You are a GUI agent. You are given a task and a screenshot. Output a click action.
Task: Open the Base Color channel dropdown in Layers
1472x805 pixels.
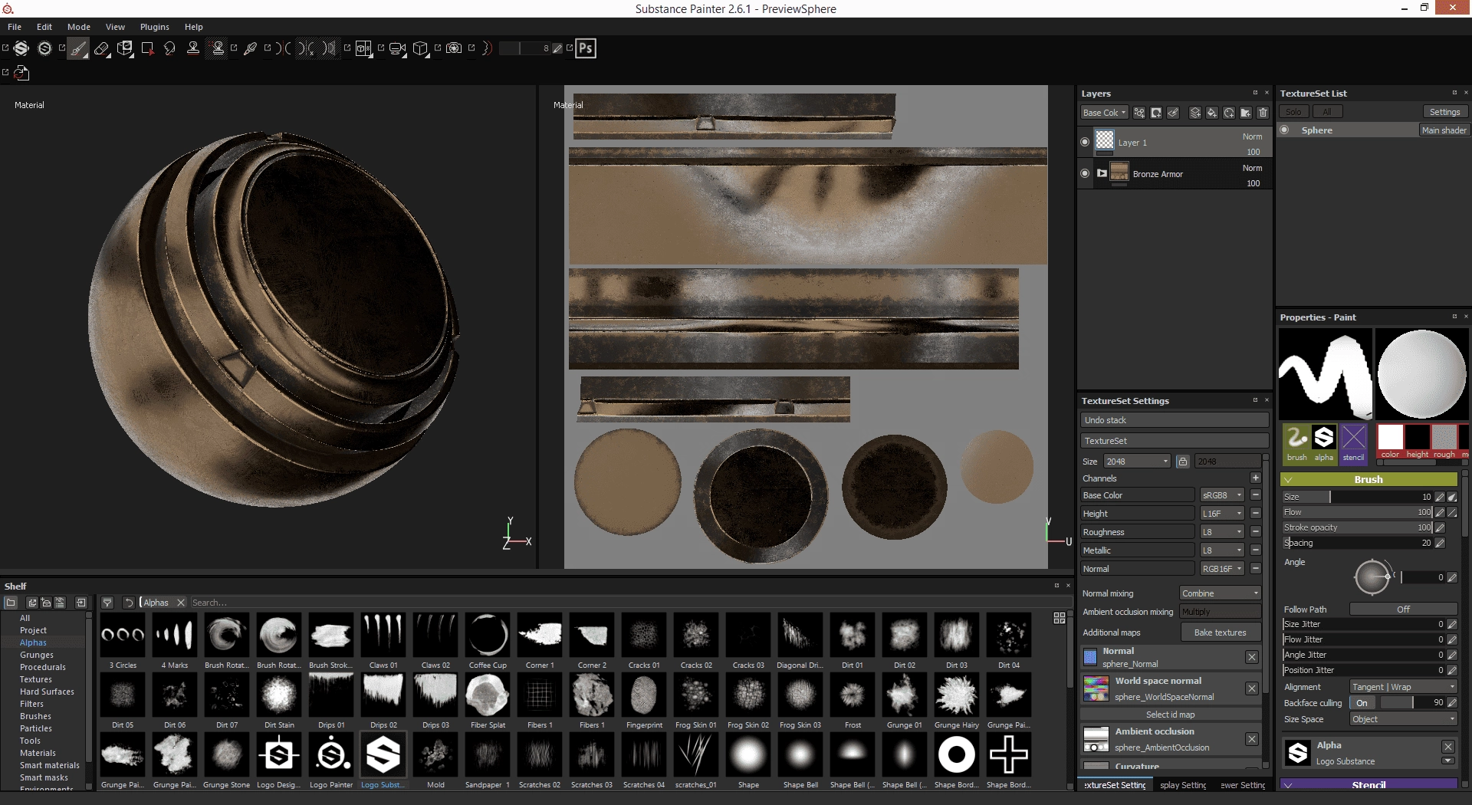[1104, 113]
